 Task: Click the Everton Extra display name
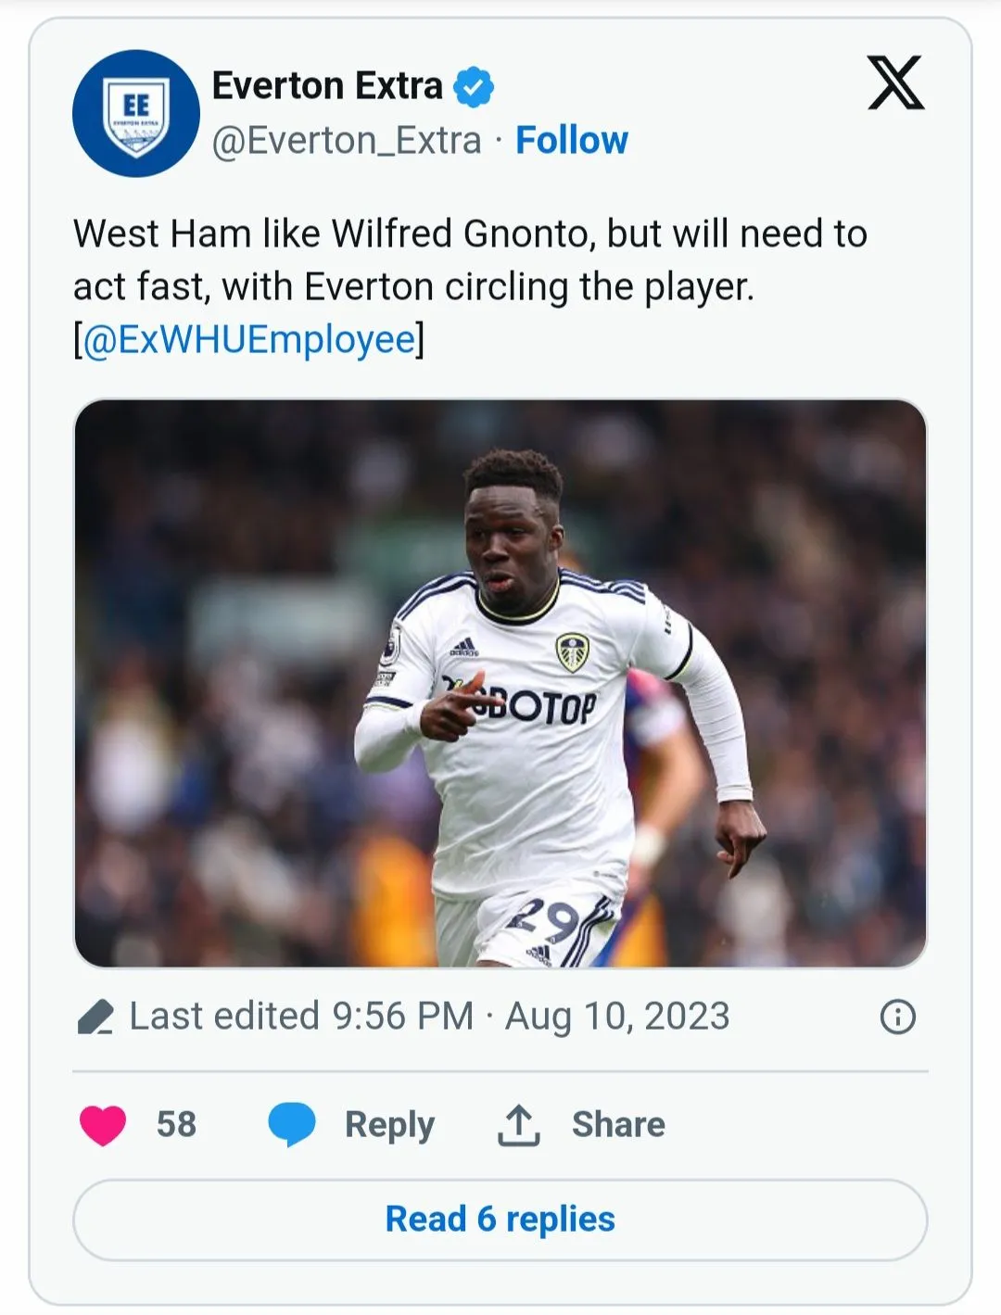[327, 86]
